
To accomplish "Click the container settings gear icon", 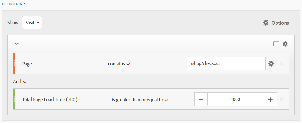I will (x=285, y=44).
